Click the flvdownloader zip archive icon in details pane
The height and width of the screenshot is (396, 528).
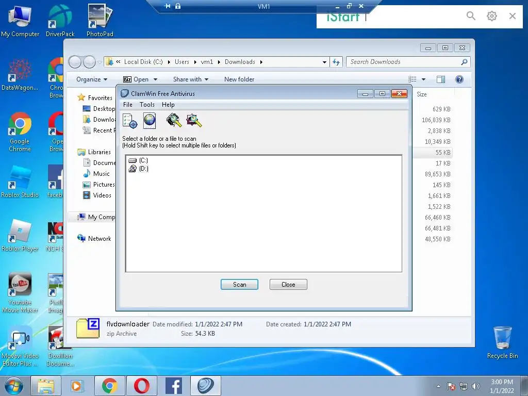(88, 328)
